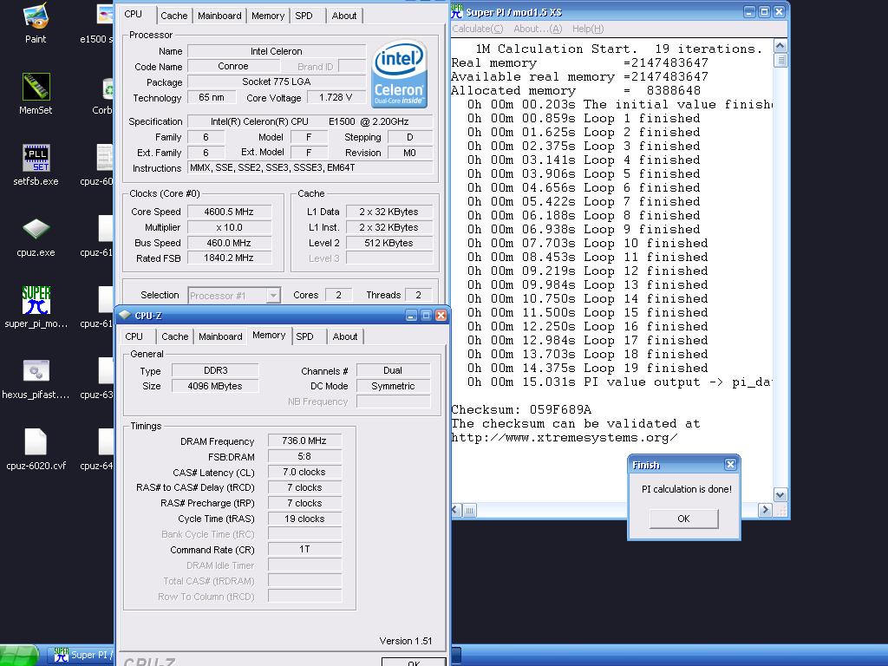Click the xtremesystems.org URL in Super PI
This screenshot has height=666, width=888.
pyautogui.click(x=564, y=437)
